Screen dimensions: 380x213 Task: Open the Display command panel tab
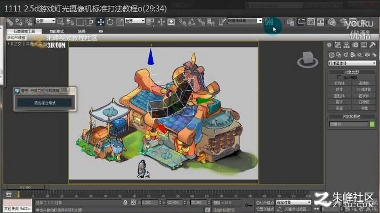(364, 45)
